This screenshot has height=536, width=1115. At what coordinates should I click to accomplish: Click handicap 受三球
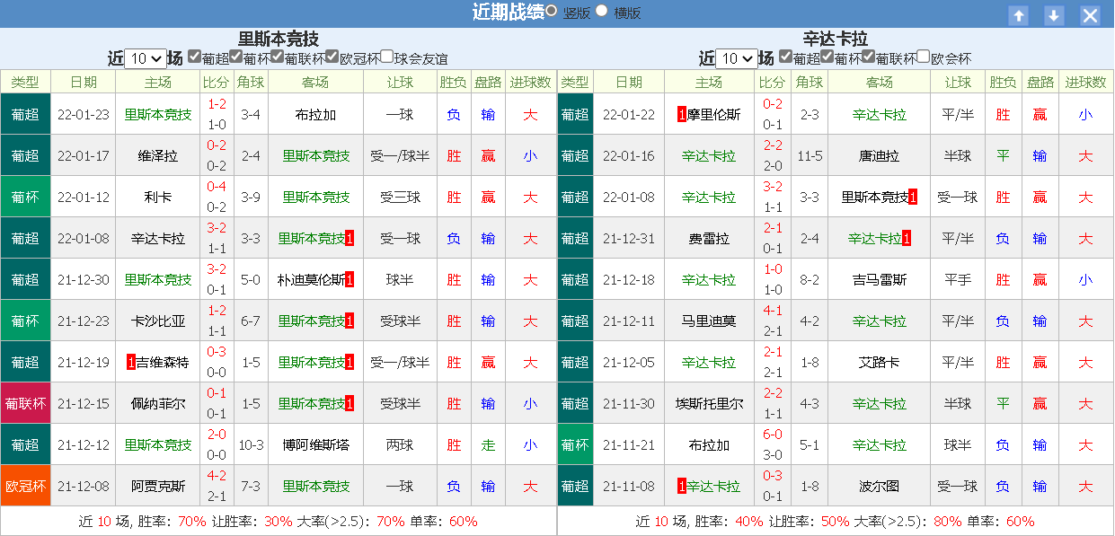(x=400, y=198)
